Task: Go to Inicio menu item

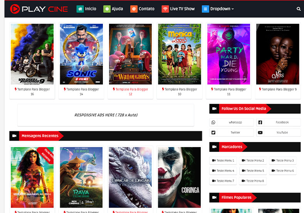Action: click(x=91, y=9)
